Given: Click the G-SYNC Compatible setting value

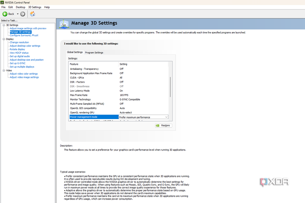Looking at the screenshot, I should (x=130, y=99).
